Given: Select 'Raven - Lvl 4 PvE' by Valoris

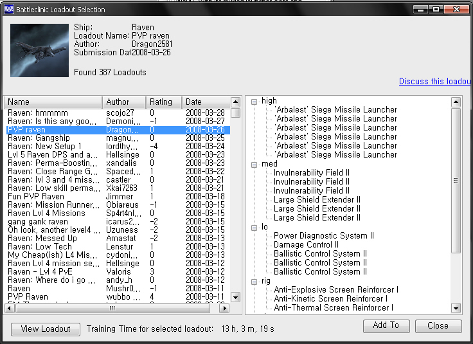Looking at the screenshot, I should (118, 271).
